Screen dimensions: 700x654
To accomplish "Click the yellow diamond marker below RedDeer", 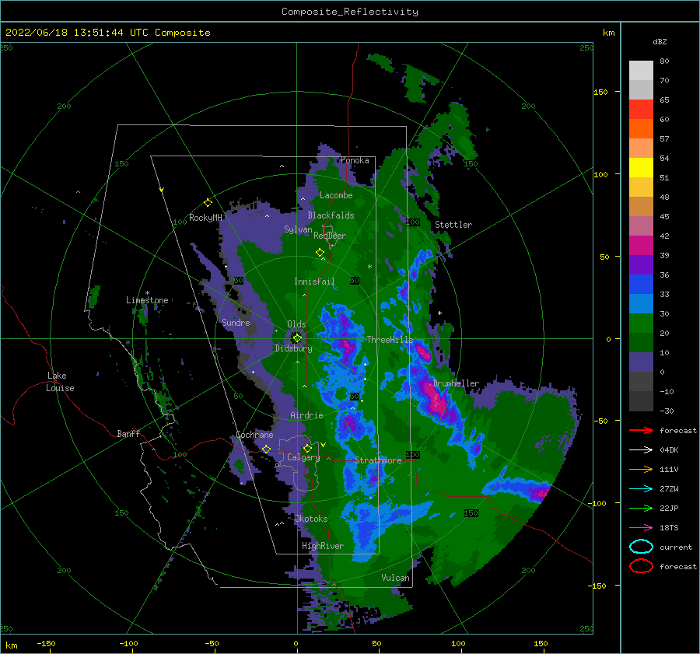I will (x=320, y=253).
